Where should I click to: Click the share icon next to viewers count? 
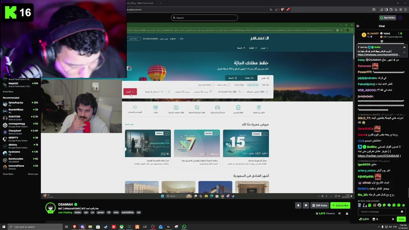[x=339, y=213]
